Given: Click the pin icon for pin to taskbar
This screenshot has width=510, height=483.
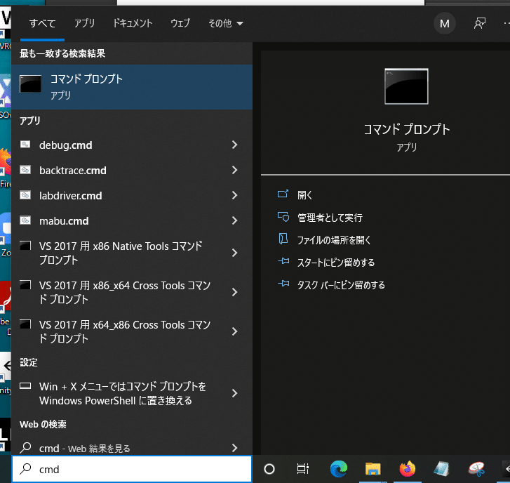Looking at the screenshot, I should tap(283, 284).
